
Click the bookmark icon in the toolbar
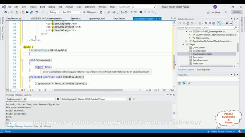point(140,12)
